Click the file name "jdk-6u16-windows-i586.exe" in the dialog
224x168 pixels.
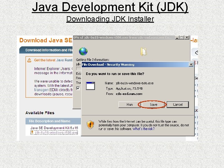point(135,83)
